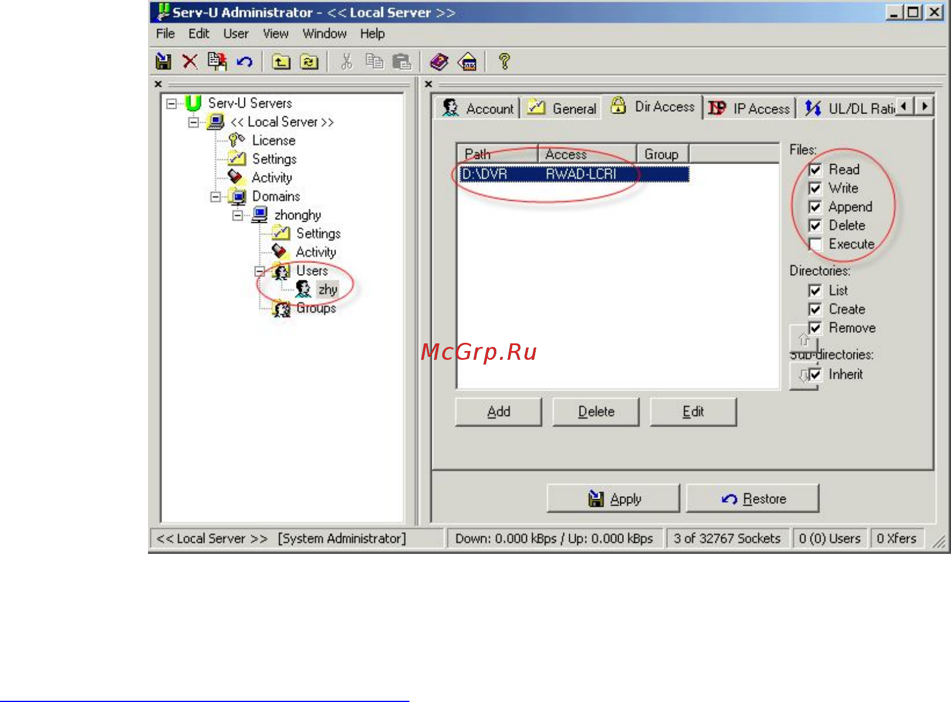The height and width of the screenshot is (702, 951).
Task: Open the Window menu
Action: pos(324,34)
